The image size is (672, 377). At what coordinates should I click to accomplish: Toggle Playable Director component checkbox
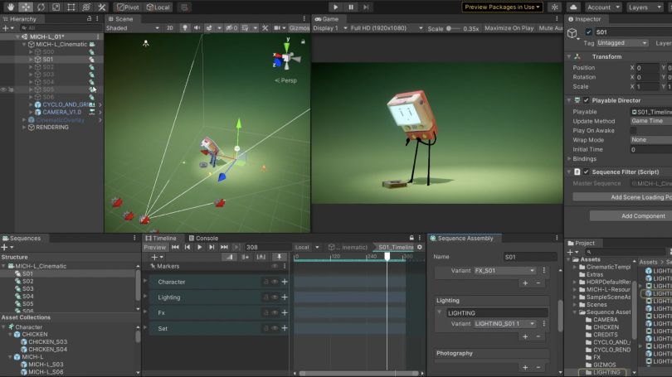pyautogui.click(x=586, y=100)
